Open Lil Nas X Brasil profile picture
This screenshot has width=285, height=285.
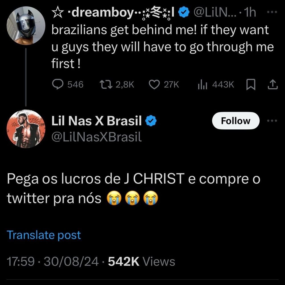coord(26,129)
